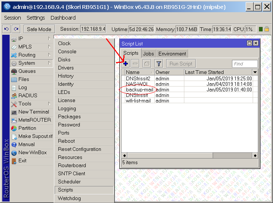Switch to the Environment tab
The image size is (273, 203).
tap(172, 54)
